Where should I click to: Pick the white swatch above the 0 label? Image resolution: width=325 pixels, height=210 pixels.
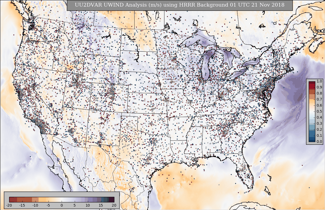click(62, 199)
